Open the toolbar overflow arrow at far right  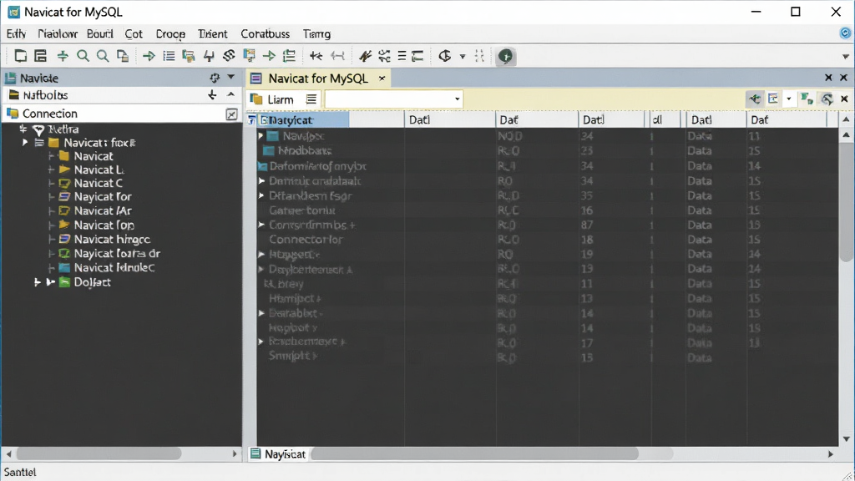[846, 56]
